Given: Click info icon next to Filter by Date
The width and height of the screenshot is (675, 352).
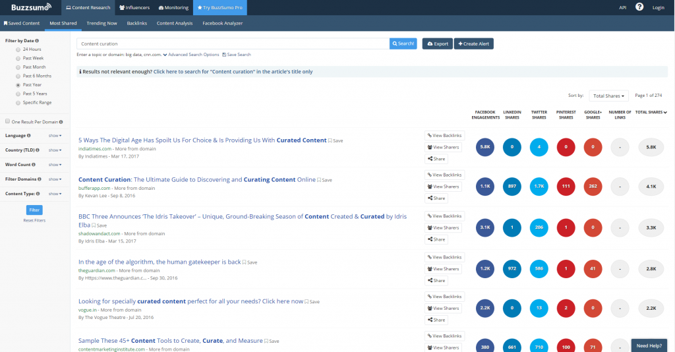Looking at the screenshot, I should point(37,41).
